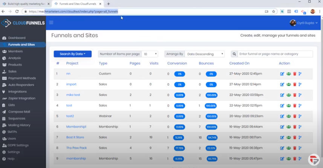Screen dimensions: 323x168
Task: Open the Membership1 project link
Action: click(76, 127)
